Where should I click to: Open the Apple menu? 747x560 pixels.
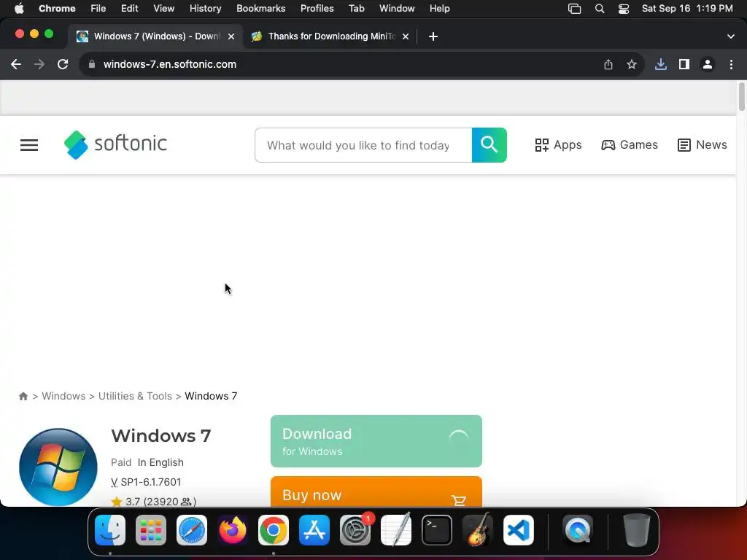[19, 9]
